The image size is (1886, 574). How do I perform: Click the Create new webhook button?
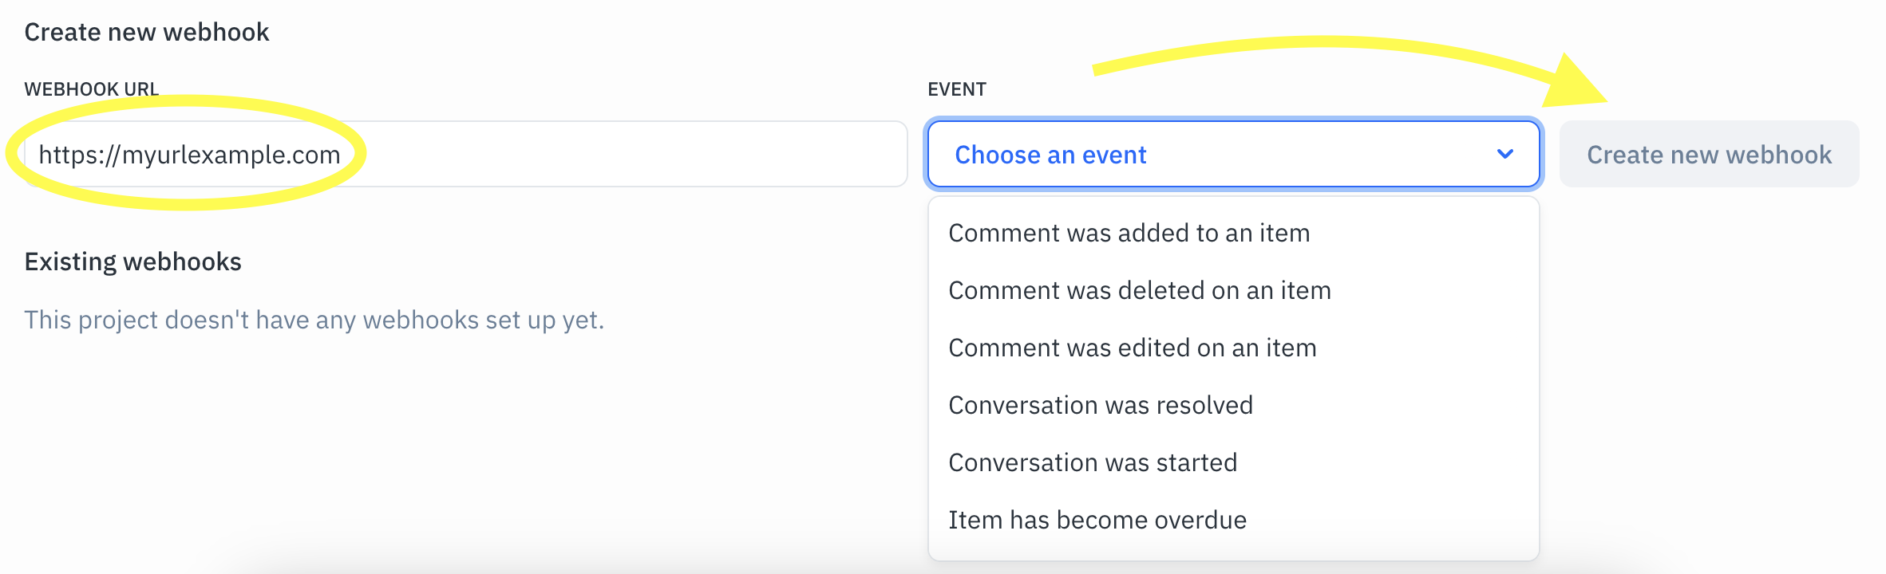pyautogui.click(x=1708, y=155)
